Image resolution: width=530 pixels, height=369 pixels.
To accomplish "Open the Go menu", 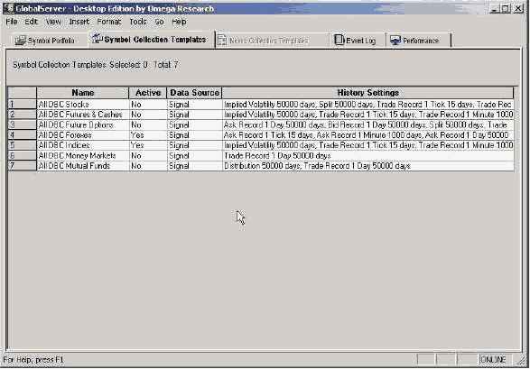I will tap(159, 22).
